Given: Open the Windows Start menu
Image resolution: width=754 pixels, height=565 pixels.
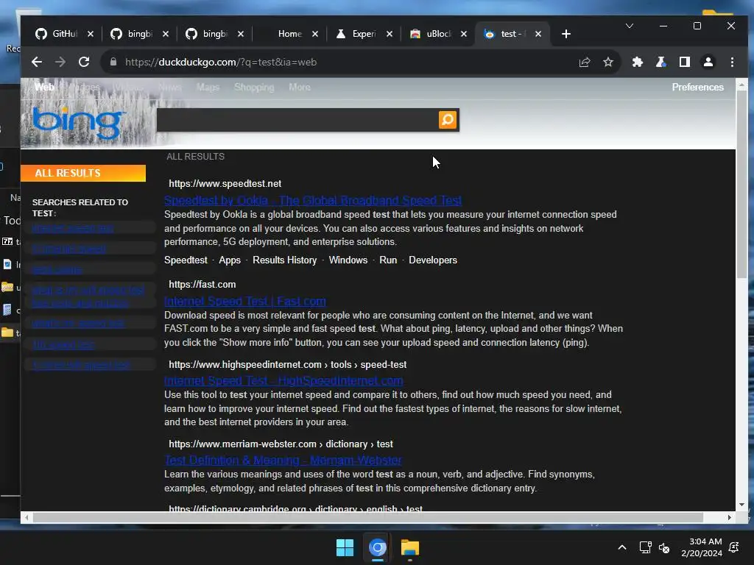Looking at the screenshot, I should pyautogui.click(x=345, y=547).
